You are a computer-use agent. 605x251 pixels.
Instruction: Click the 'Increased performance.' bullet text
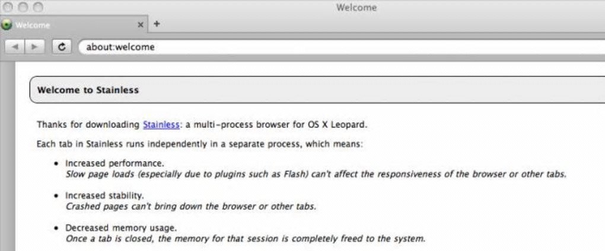(x=114, y=163)
